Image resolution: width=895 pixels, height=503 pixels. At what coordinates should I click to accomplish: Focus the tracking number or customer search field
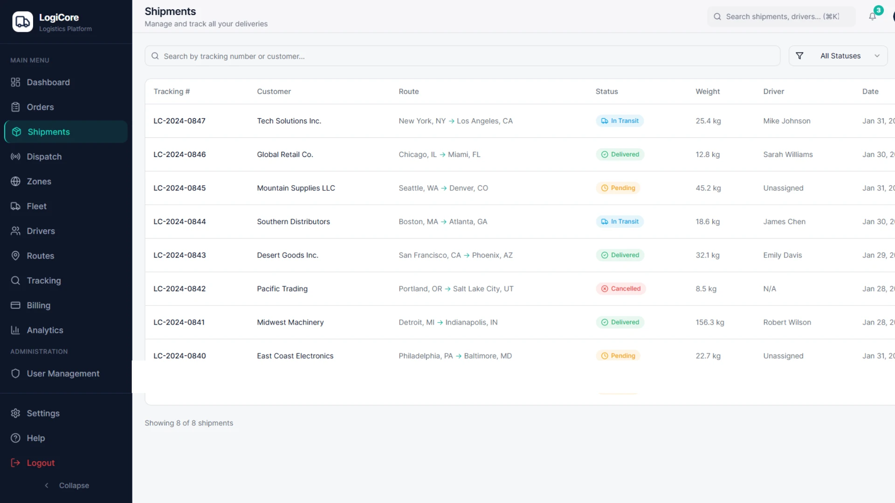coord(462,56)
